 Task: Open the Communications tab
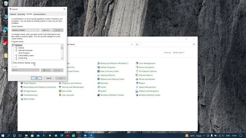(39, 14)
